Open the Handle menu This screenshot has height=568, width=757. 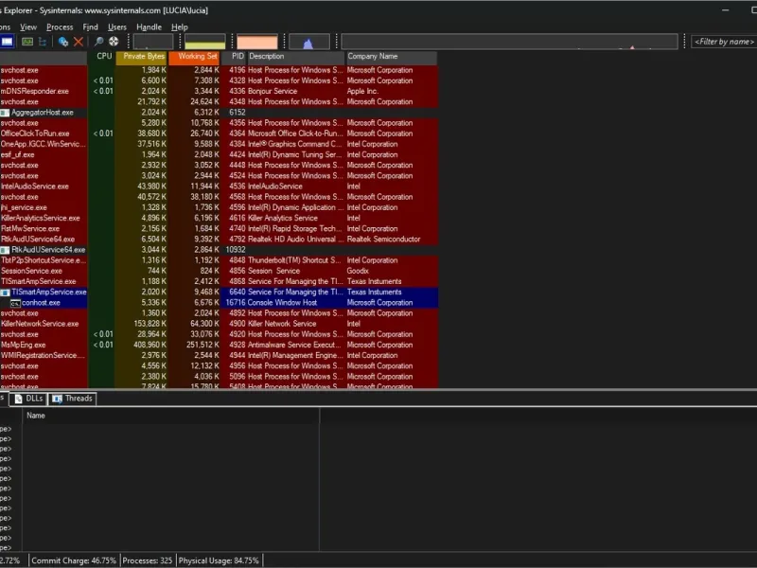[x=150, y=27]
